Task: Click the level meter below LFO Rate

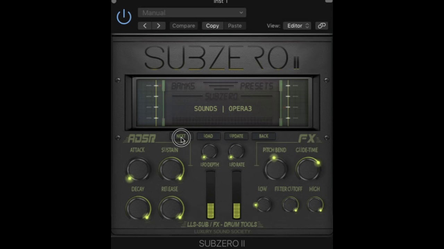Action: coord(237,195)
